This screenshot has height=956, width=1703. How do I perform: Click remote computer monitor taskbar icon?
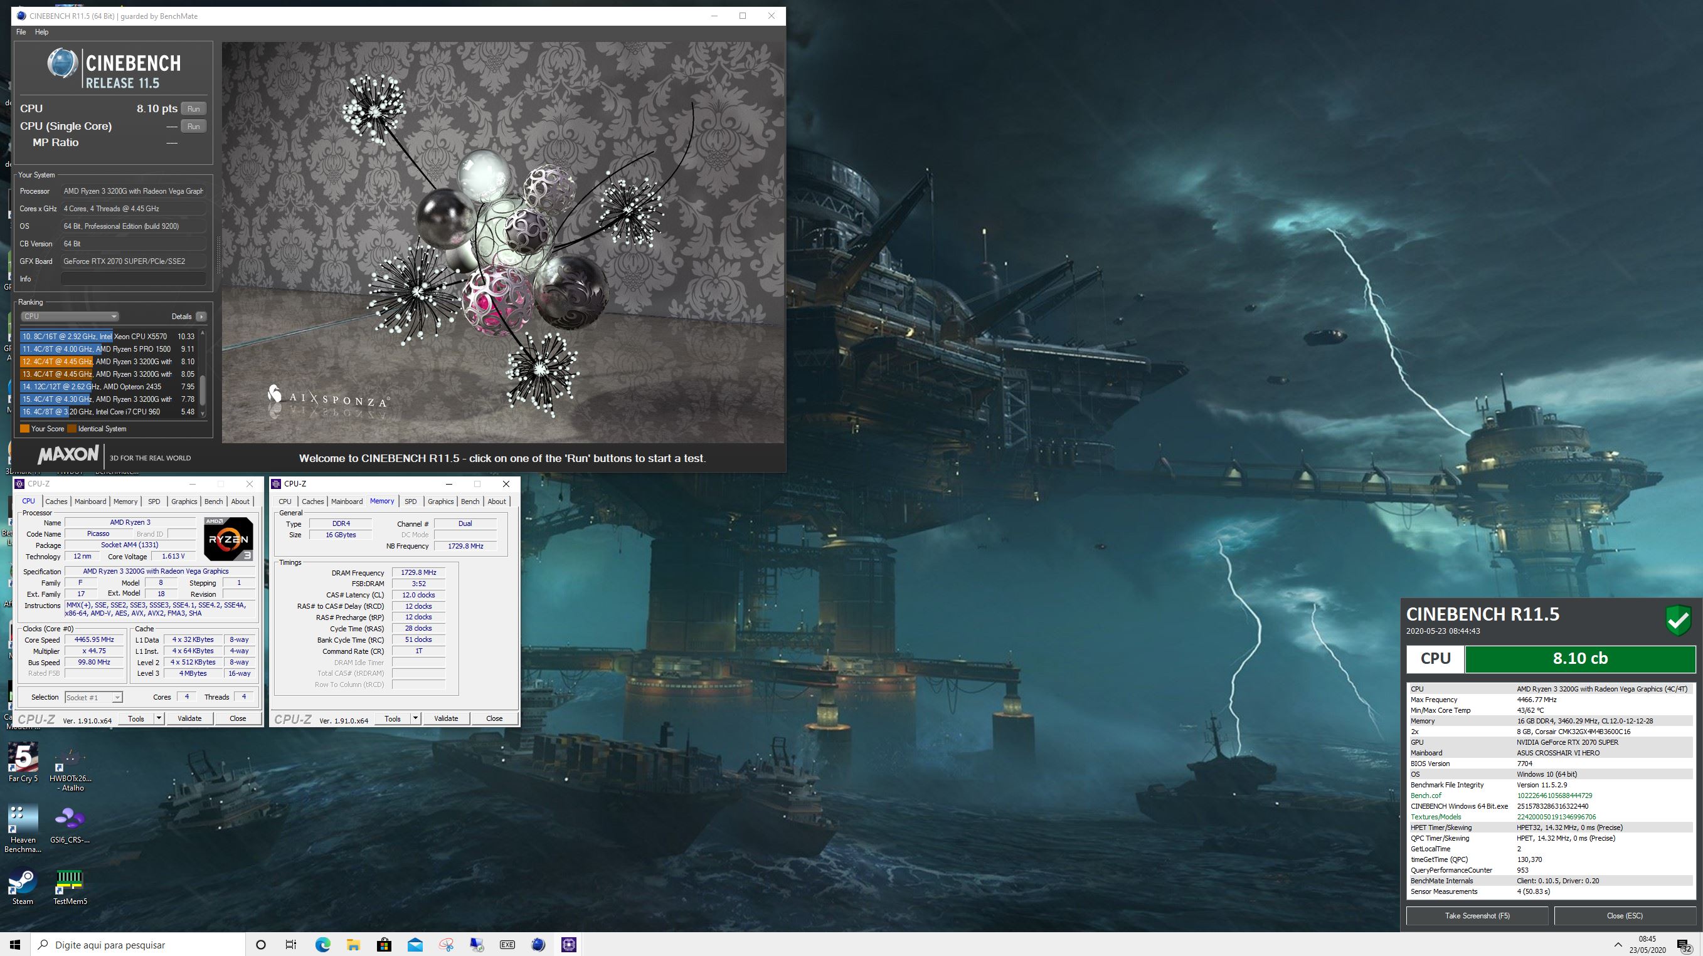coord(477,944)
